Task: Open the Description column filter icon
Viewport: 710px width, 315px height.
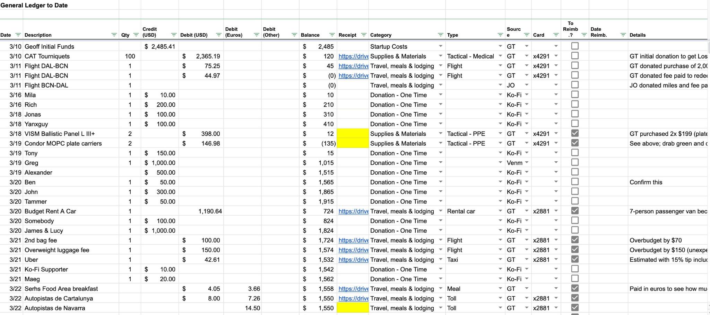Action: coord(114,35)
